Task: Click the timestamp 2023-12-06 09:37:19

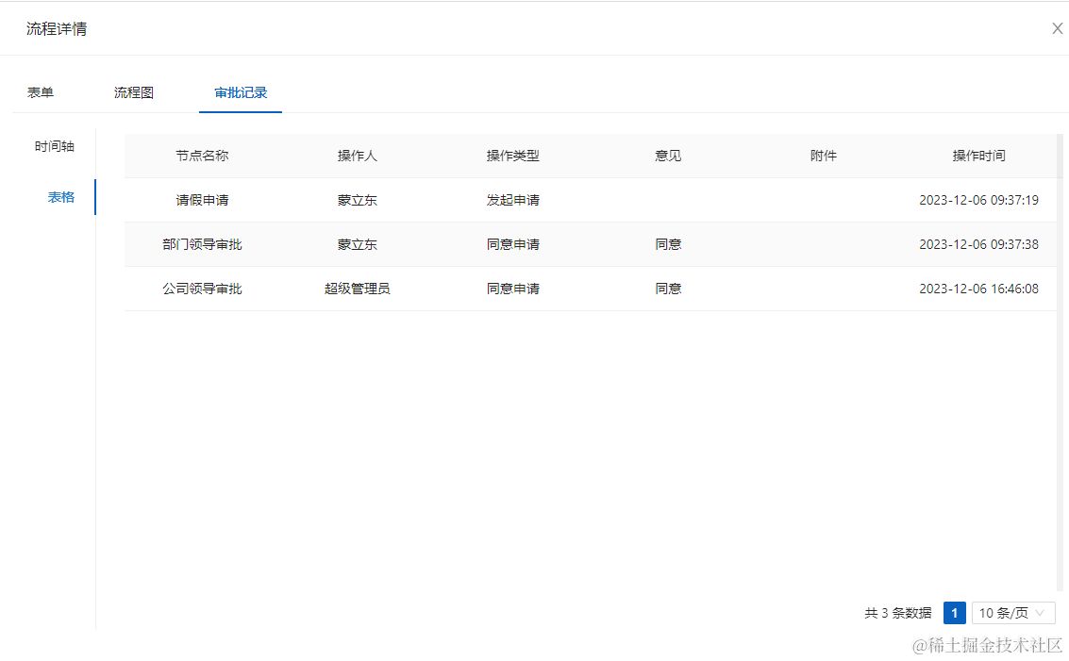Action: coord(979,200)
